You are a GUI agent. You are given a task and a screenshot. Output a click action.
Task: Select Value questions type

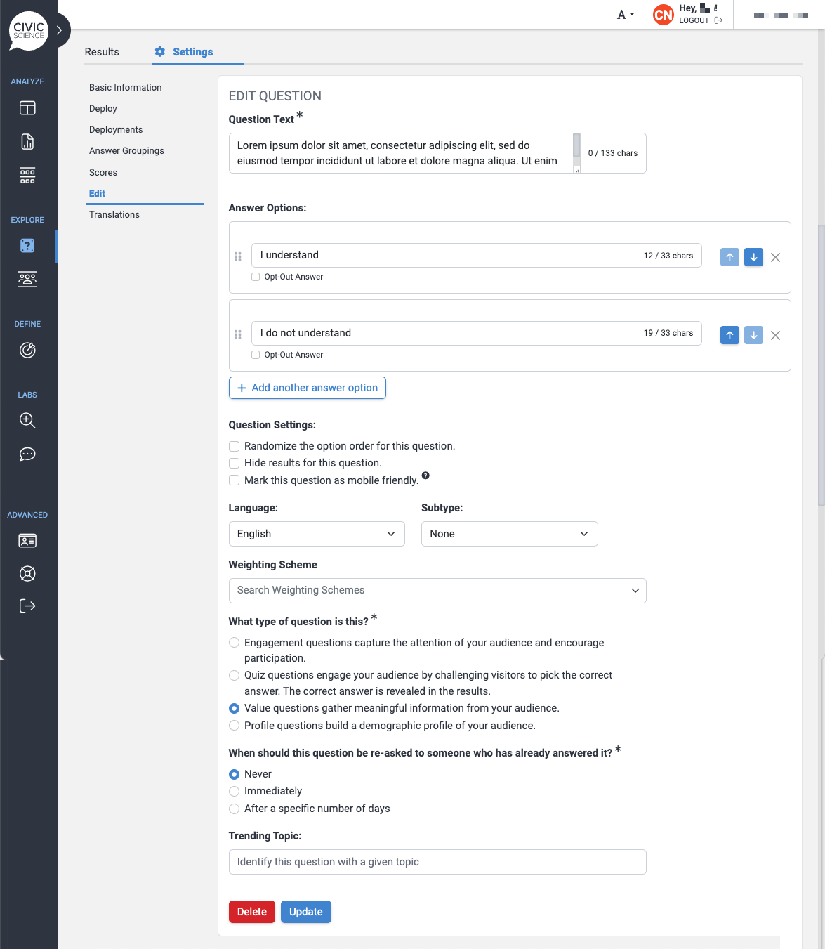[x=235, y=709]
